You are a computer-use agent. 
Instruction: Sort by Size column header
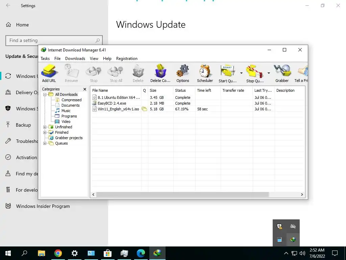(x=160, y=90)
